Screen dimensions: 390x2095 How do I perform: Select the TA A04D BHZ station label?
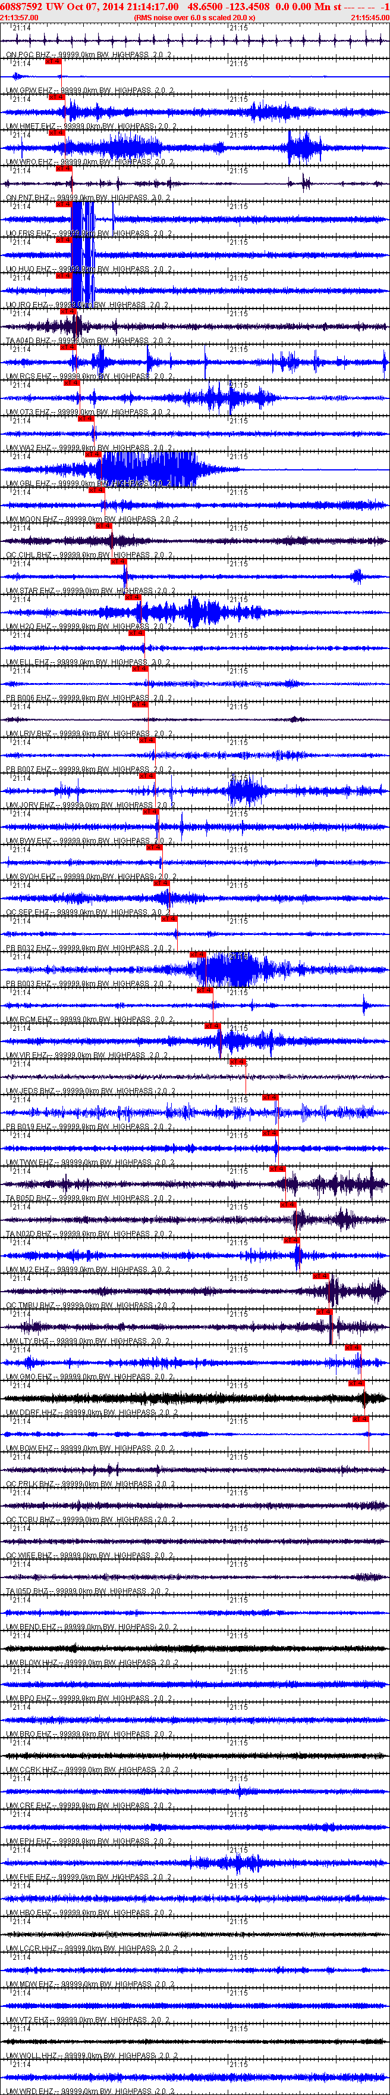[89, 341]
